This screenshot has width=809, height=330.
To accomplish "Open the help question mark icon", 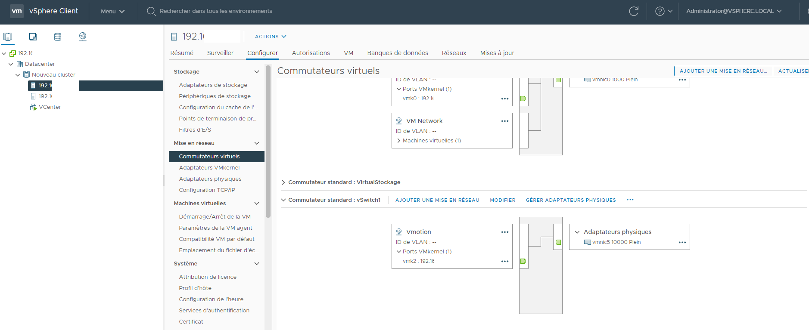I will click(660, 11).
